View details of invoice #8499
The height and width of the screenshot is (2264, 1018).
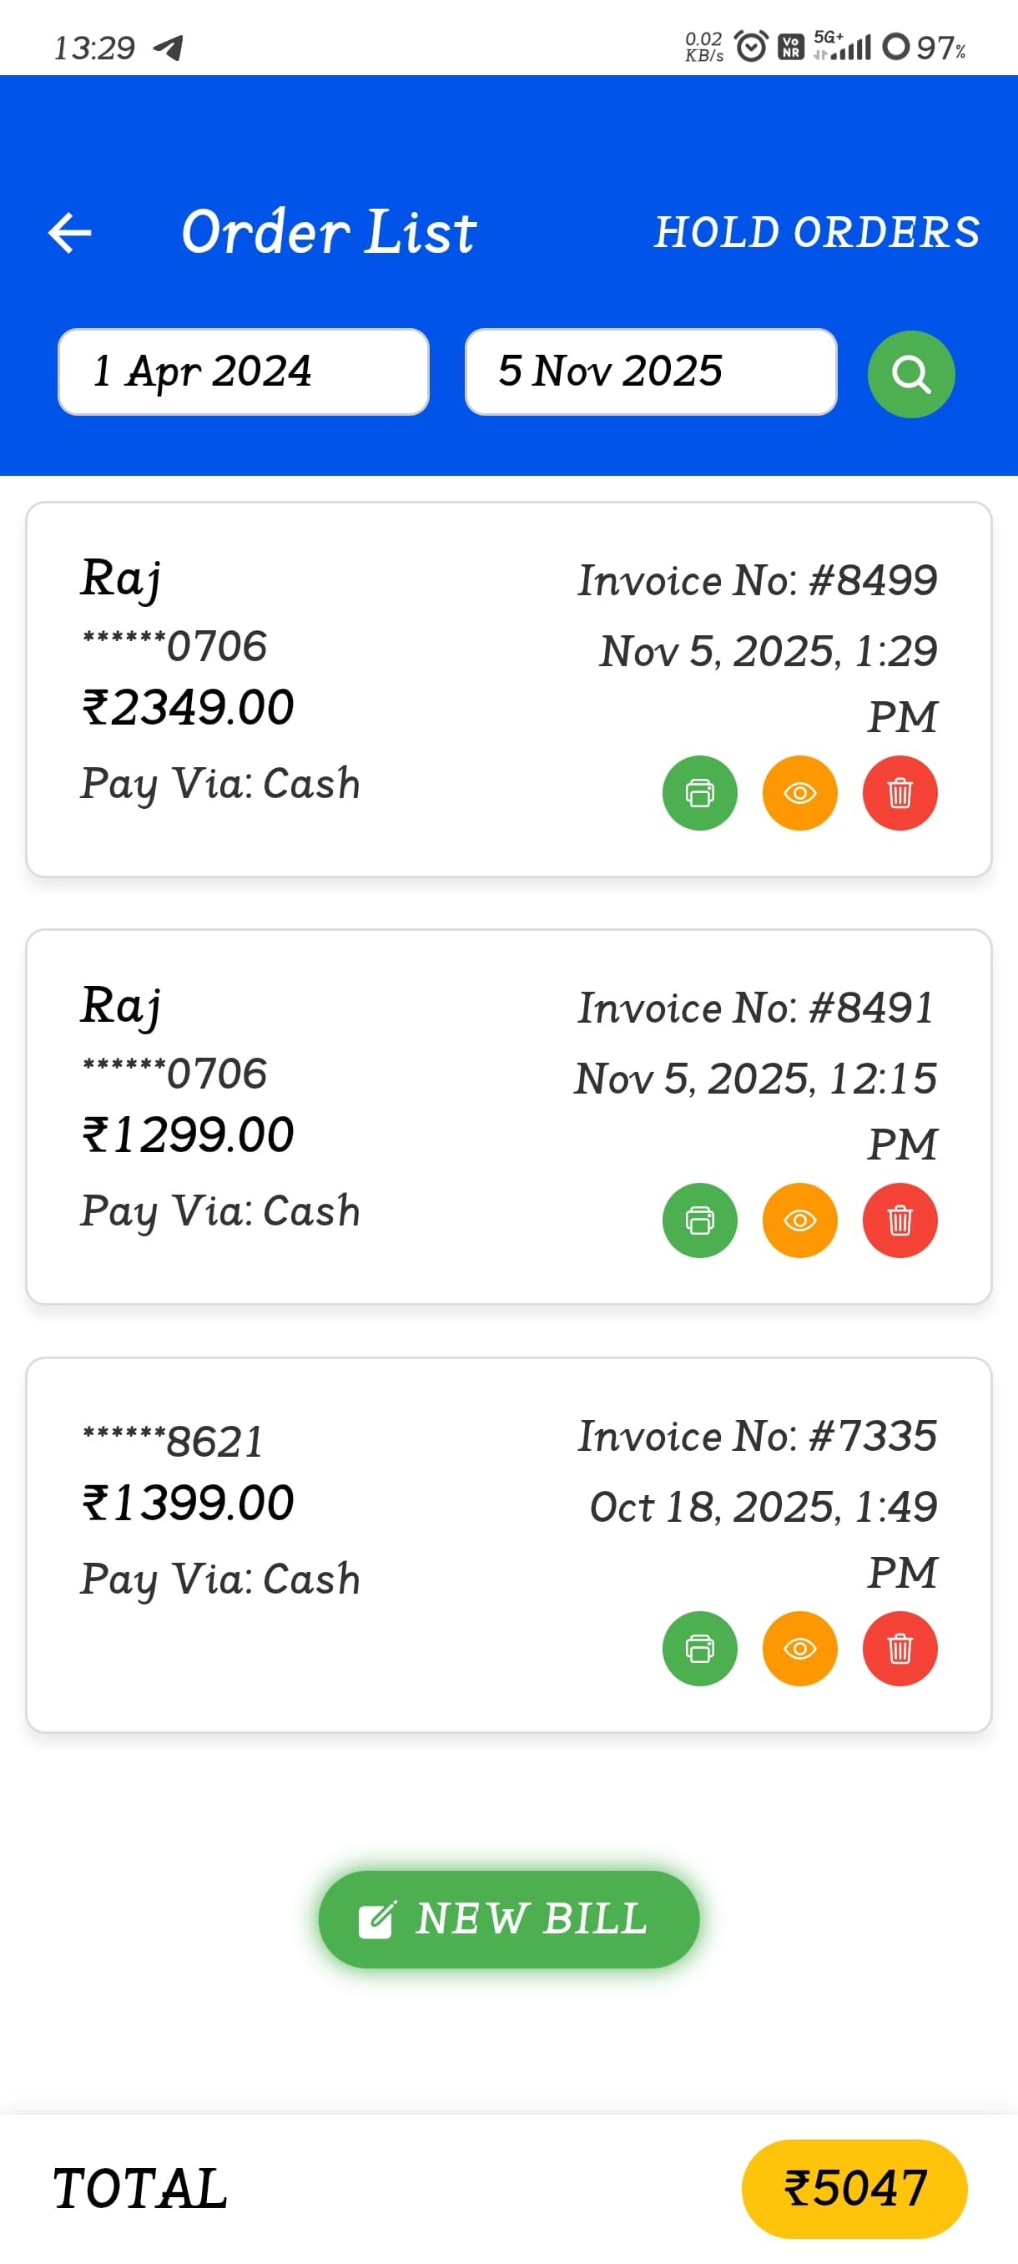point(799,793)
